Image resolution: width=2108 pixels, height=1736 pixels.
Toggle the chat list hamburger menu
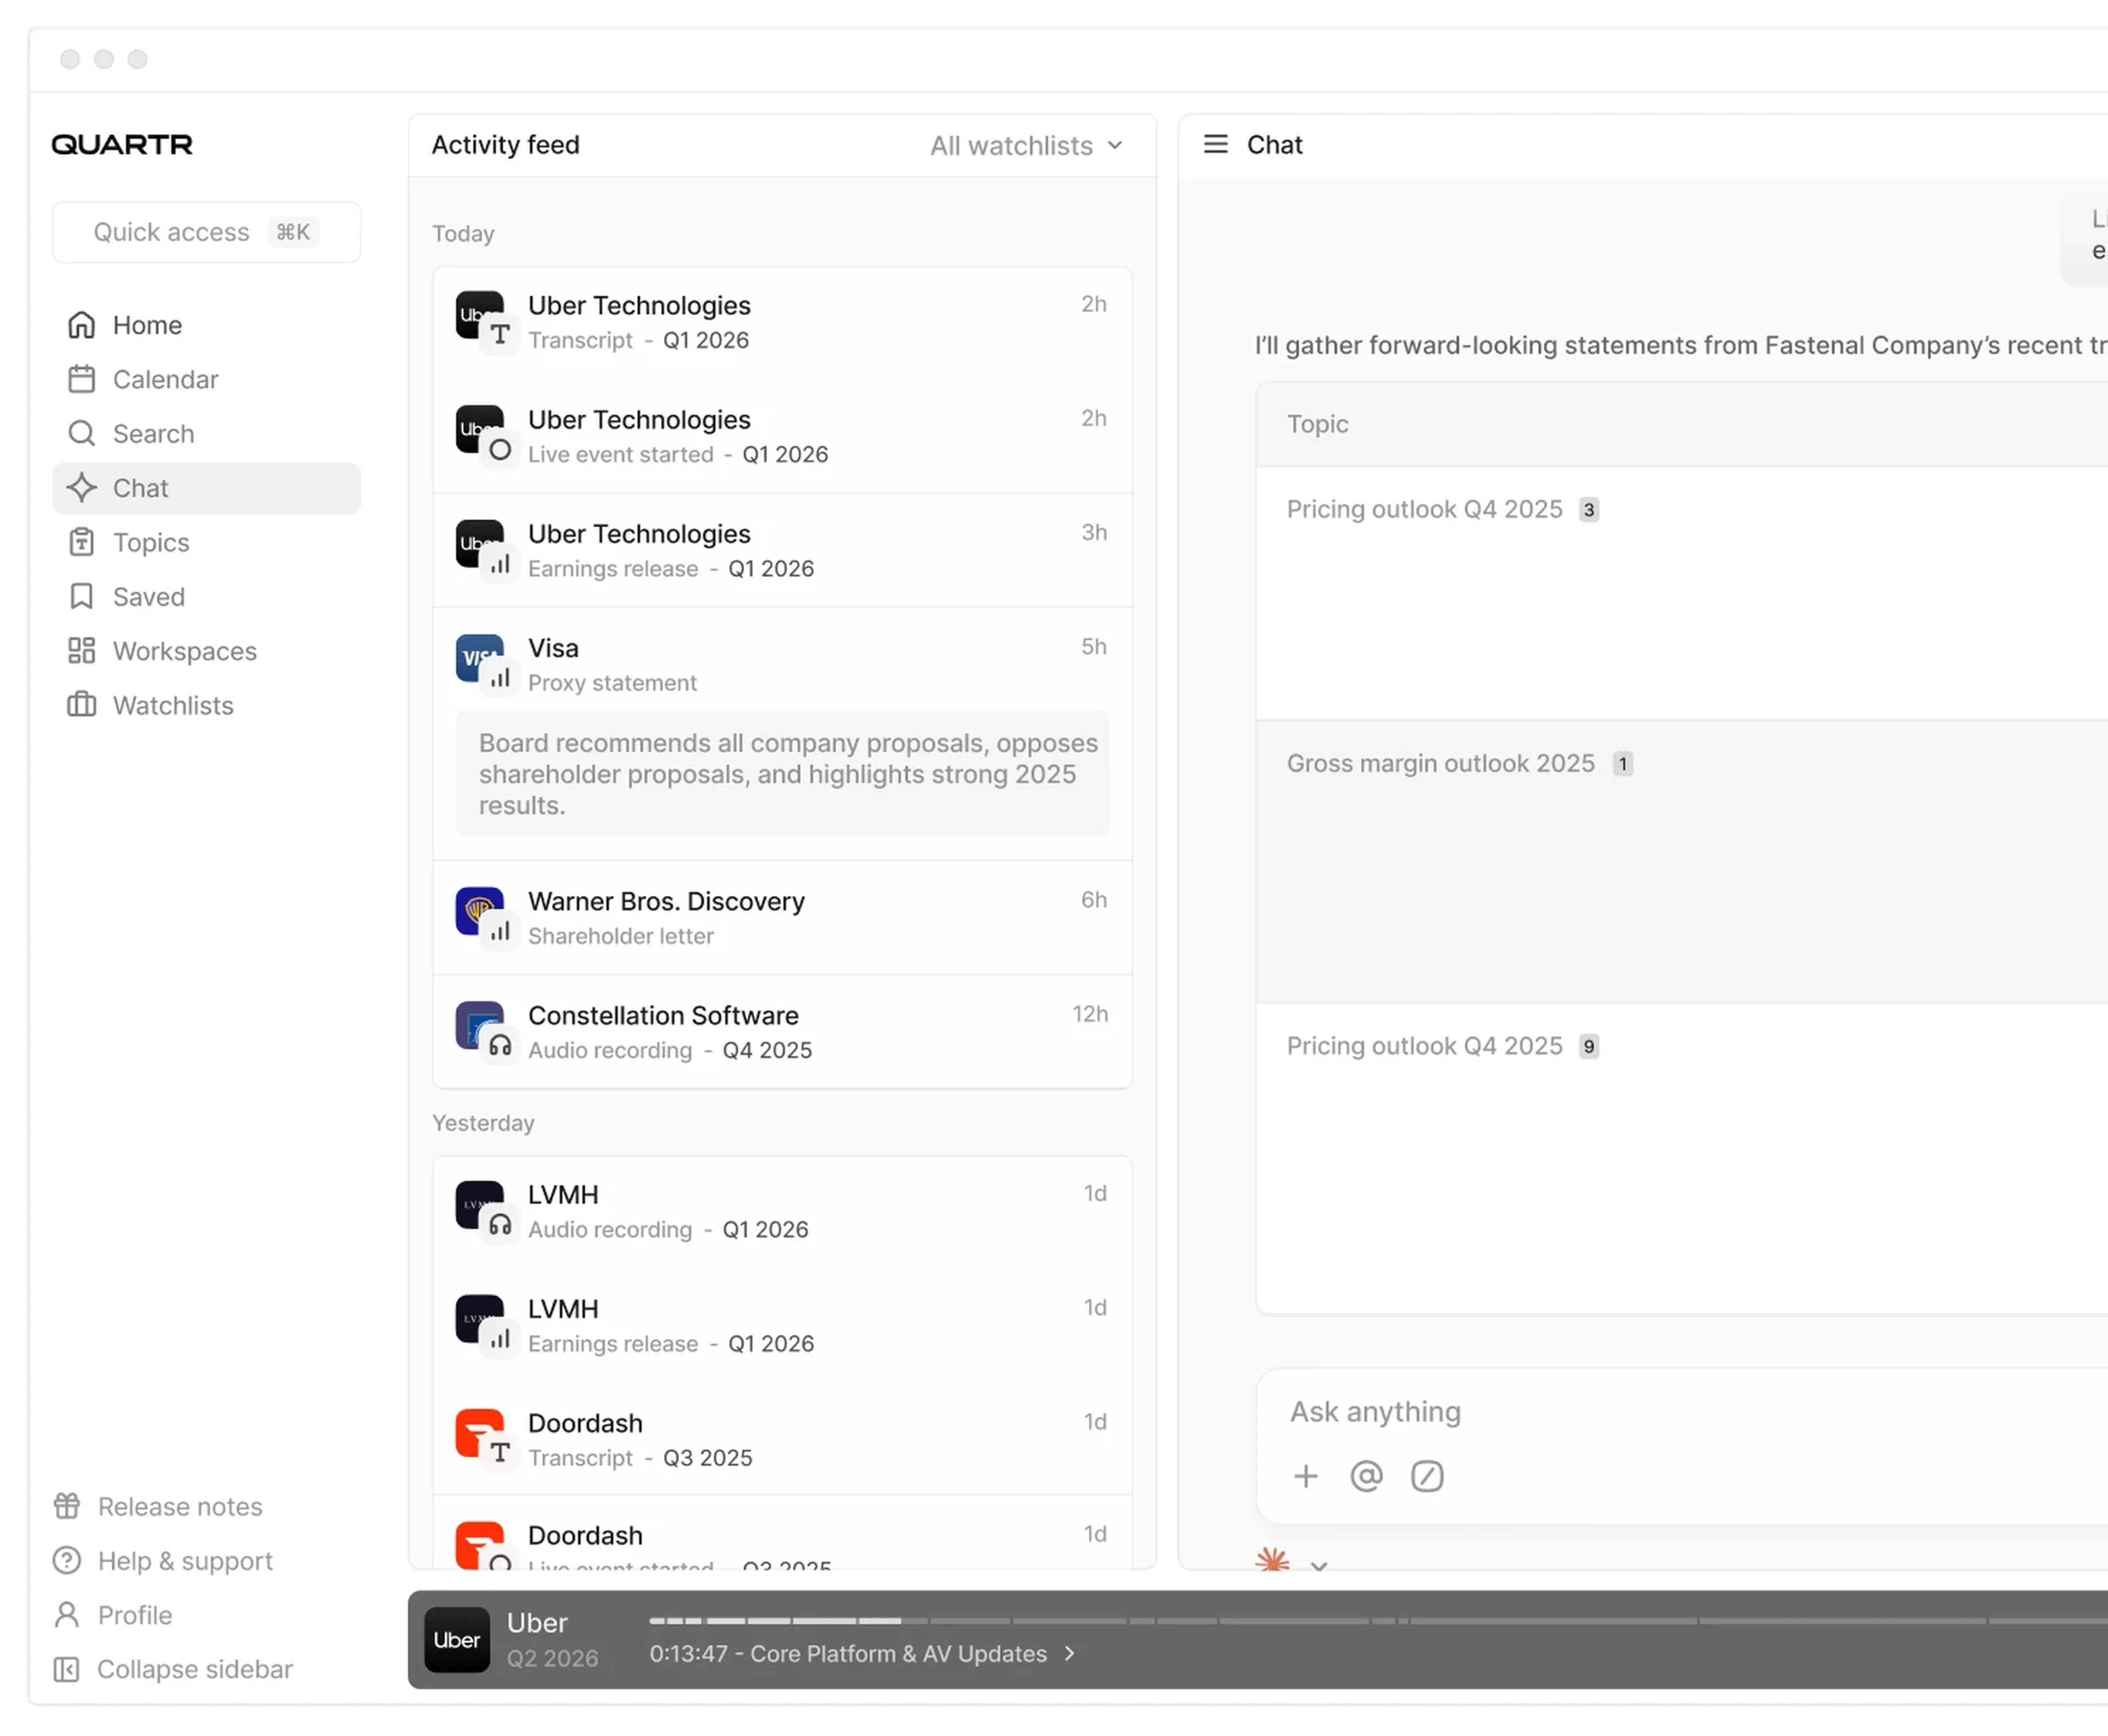pos(1215,144)
